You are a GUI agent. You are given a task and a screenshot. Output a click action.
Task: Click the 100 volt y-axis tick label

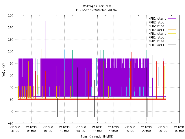10,51
